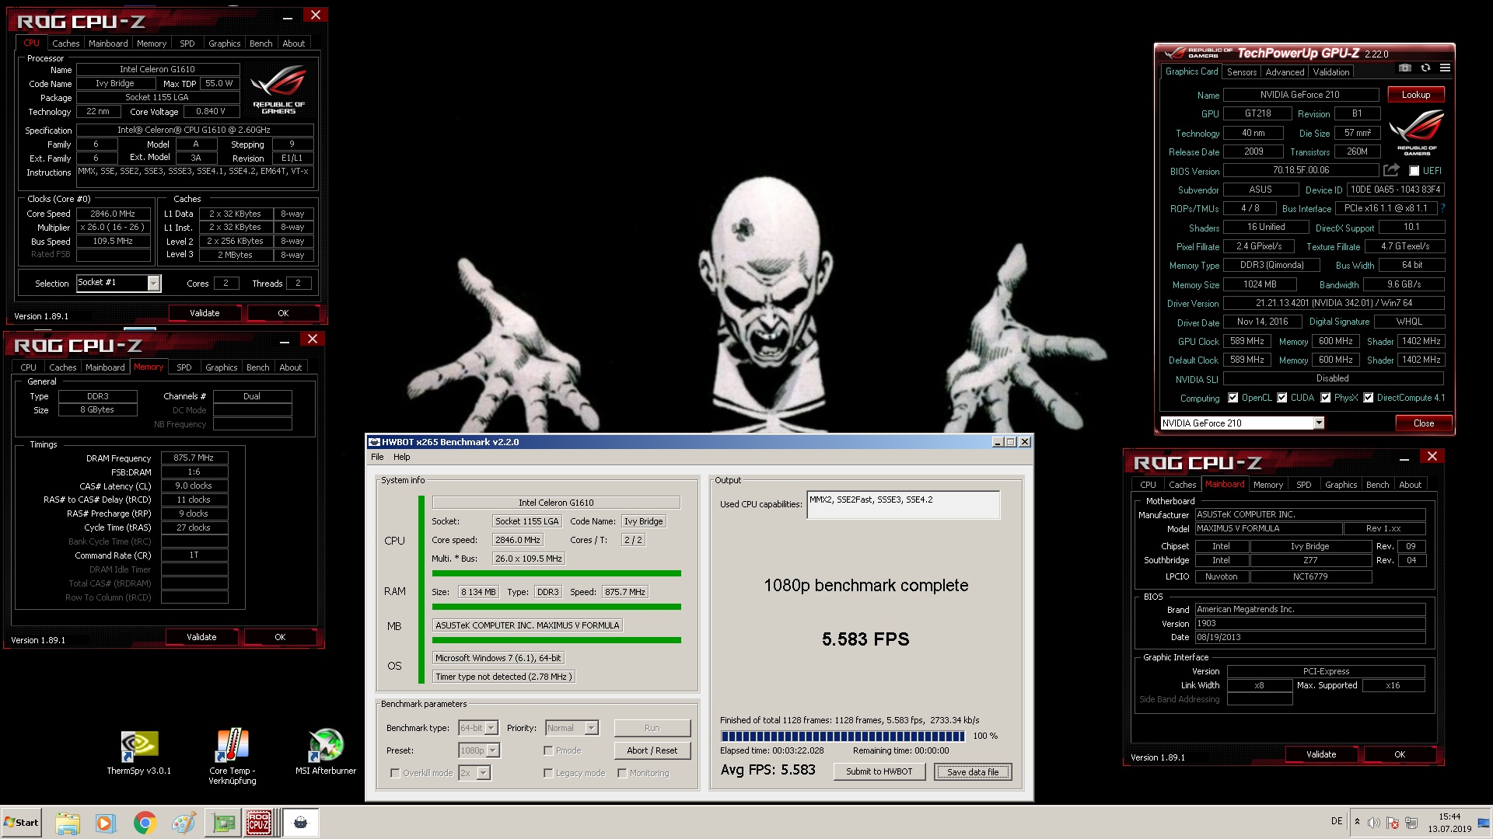Open the NVIDIA GeForce 210 GPU dropdown
The width and height of the screenshot is (1493, 839).
[1319, 423]
